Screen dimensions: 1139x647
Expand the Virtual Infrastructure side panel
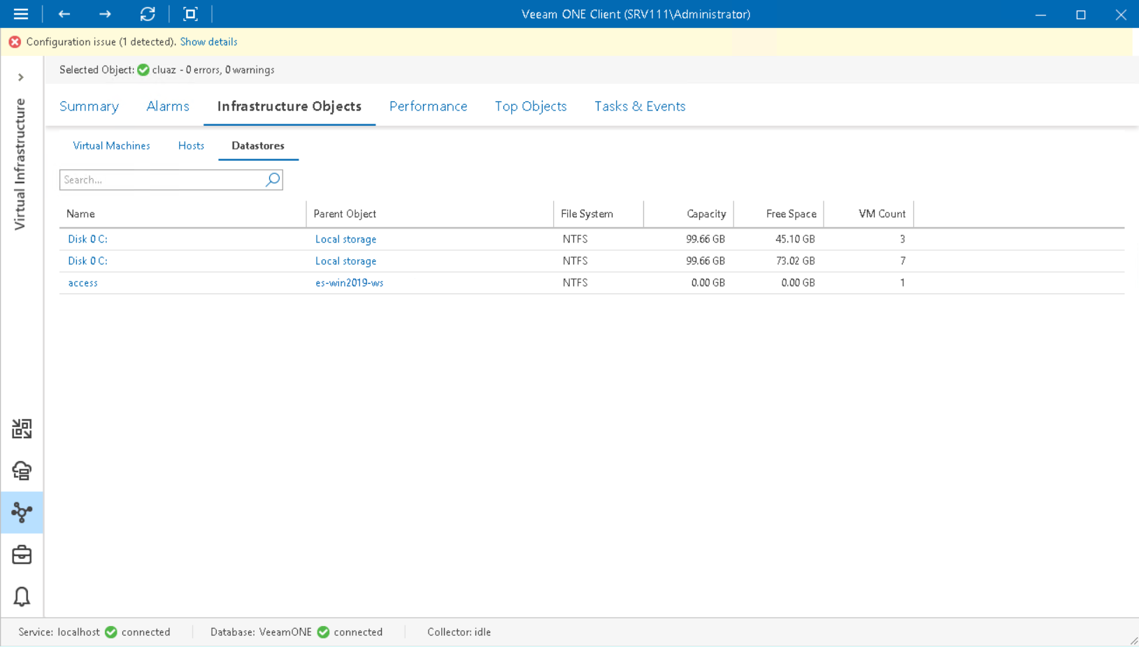coord(21,77)
